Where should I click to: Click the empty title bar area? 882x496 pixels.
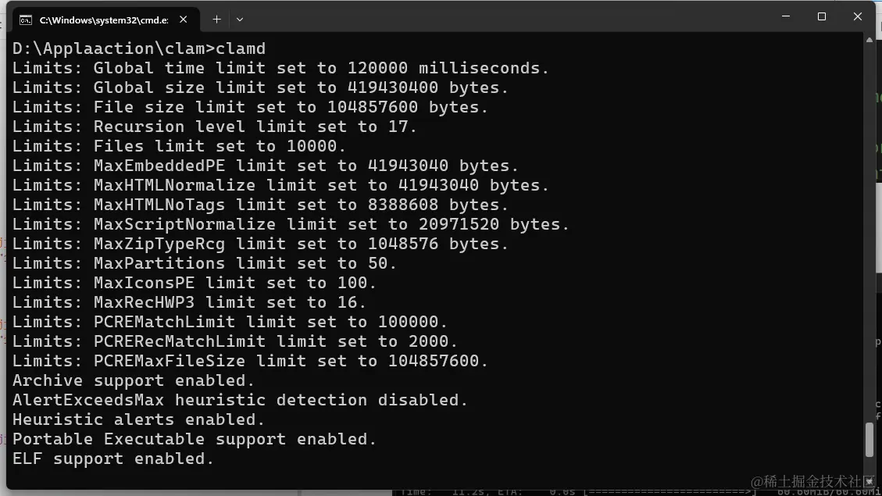point(506,18)
